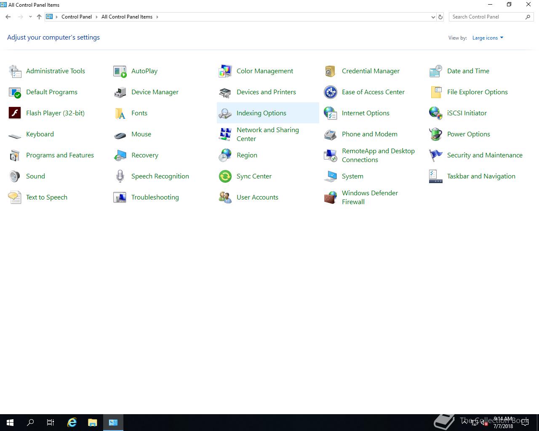The image size is (539, 431).
Task: Open the Administrative Tools icon
Action: coord(15,71)
